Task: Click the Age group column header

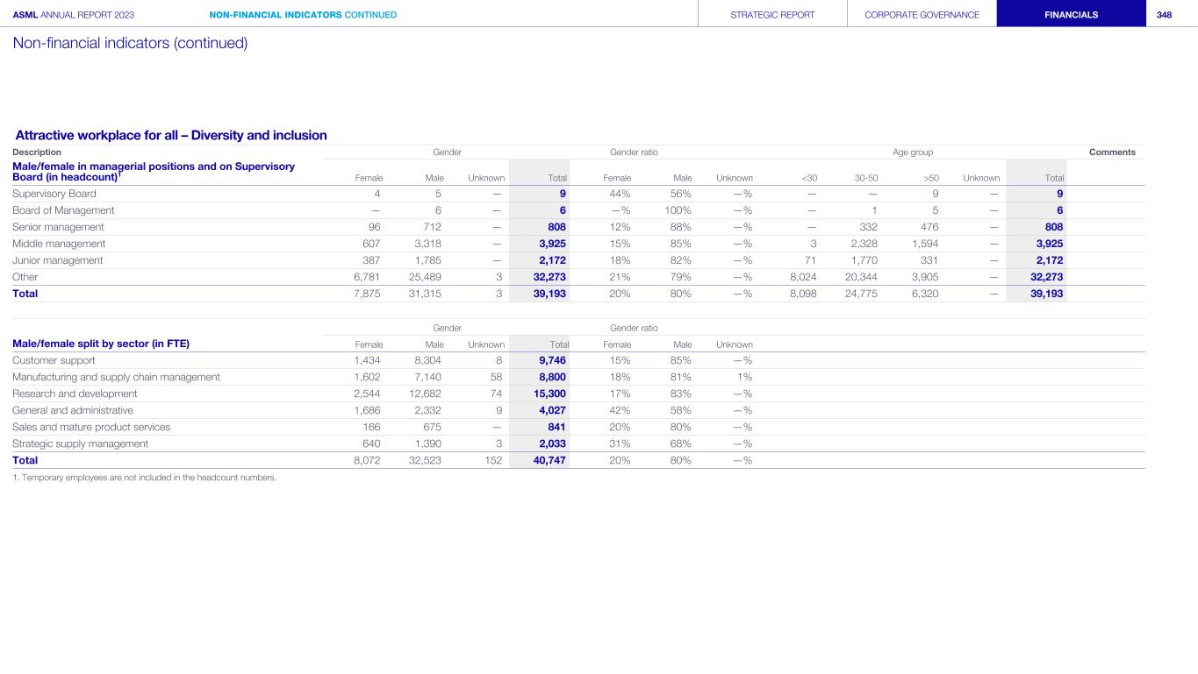Action: [x=913, y=153]
